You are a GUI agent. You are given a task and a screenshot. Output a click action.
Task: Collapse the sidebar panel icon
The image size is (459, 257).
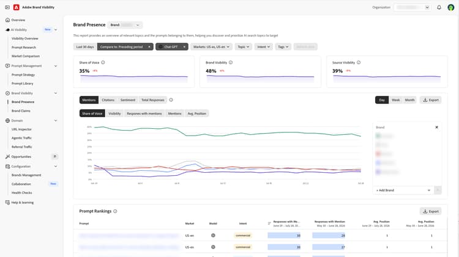7,7
